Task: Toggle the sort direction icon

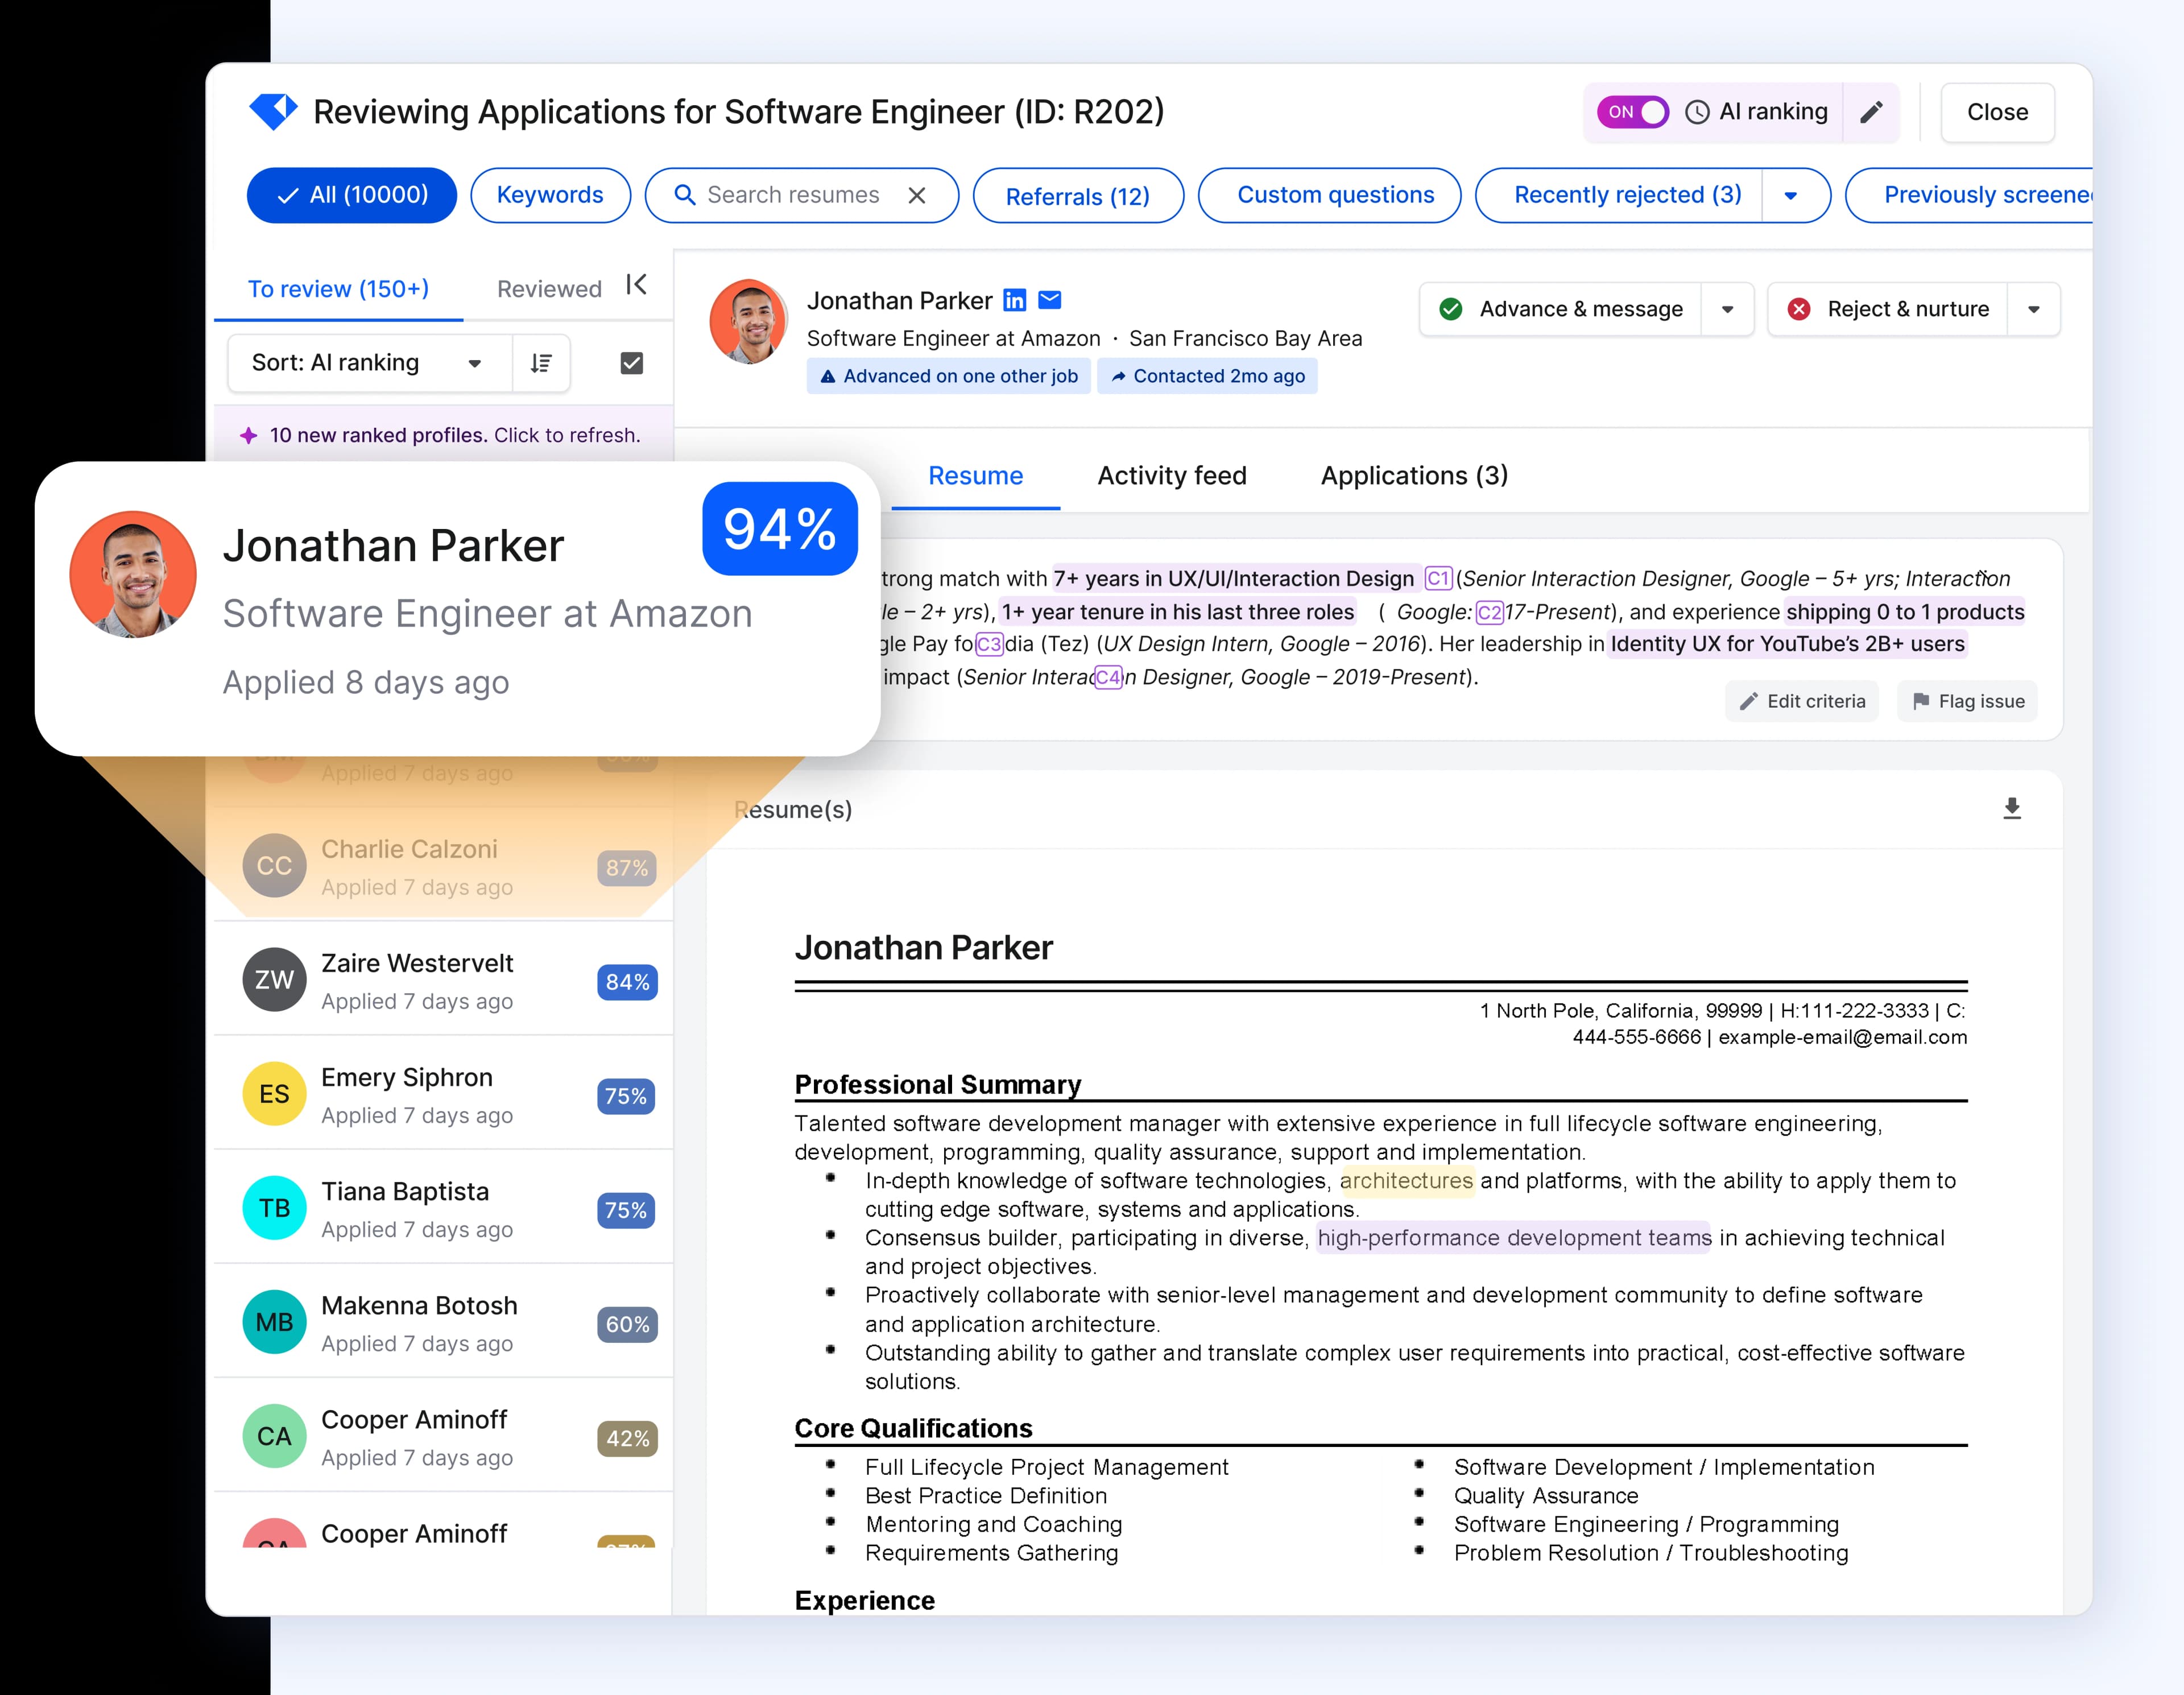Action: [541, 363]
